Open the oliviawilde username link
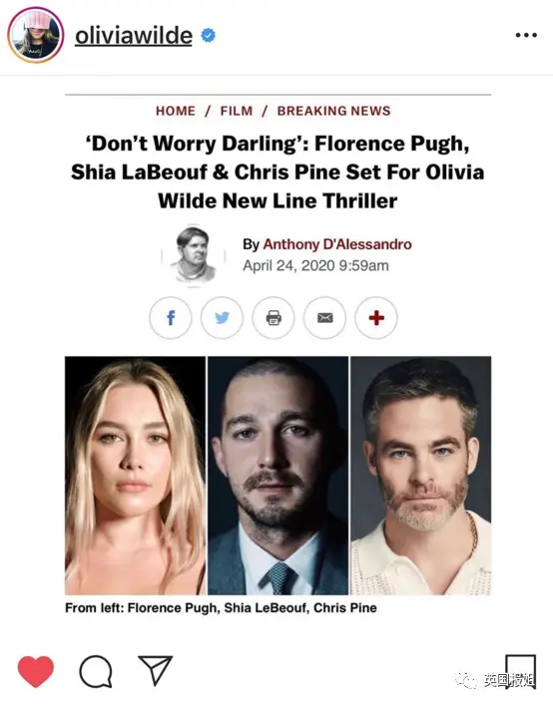The width and height of the screenshot is (553, 705). tap(134, 36)
